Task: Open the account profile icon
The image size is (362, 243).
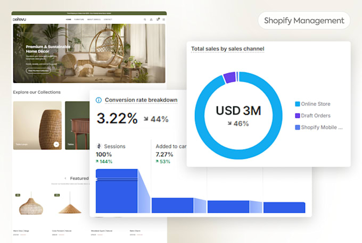Action: (x=151, y=20)
